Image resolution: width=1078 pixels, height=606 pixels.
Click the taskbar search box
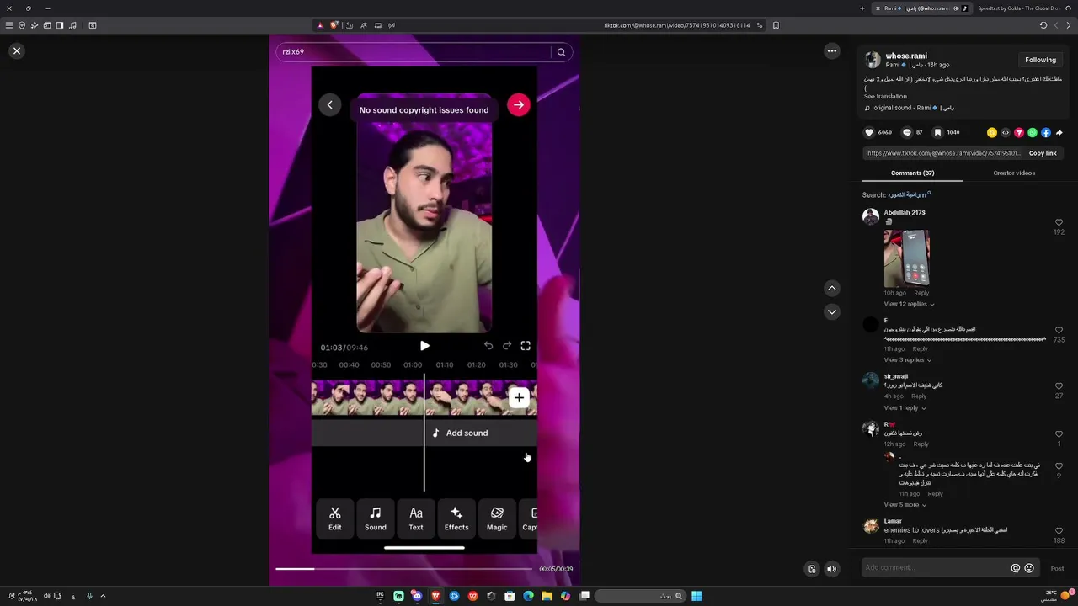pyautogui.click(x=640, y=596)
